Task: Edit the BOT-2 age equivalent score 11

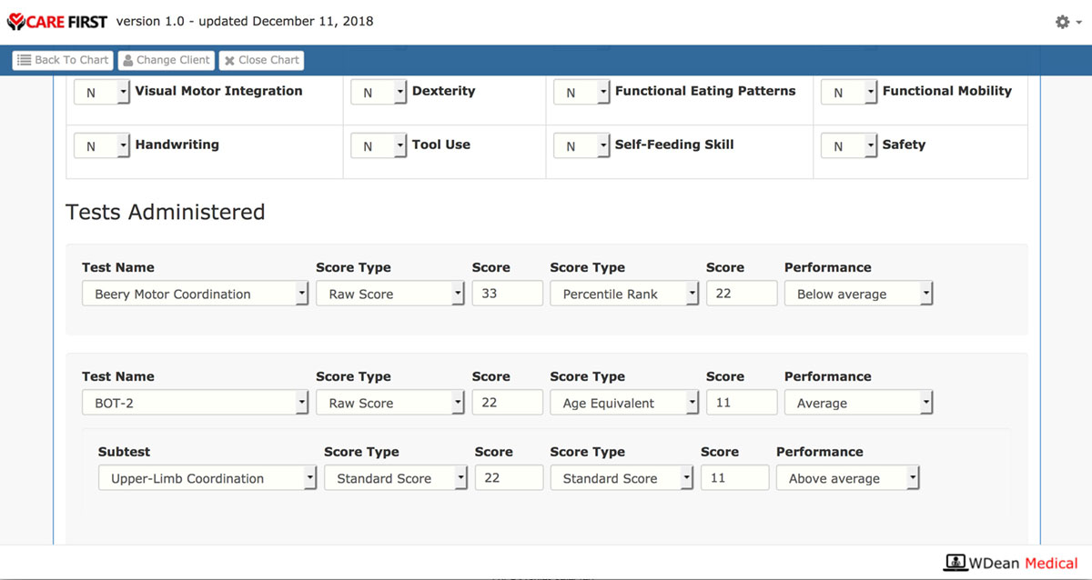Action: click(x=742, y=403)
